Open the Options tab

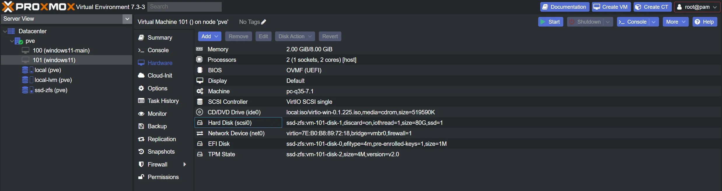coord(164,88)
